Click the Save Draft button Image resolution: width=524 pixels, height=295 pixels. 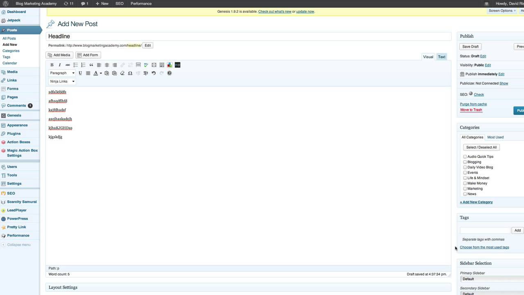470,47
